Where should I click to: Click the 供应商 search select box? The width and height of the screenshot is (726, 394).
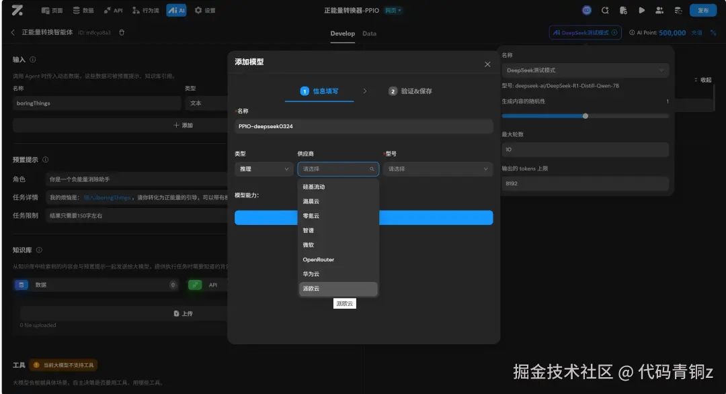(x=338, y=168)
